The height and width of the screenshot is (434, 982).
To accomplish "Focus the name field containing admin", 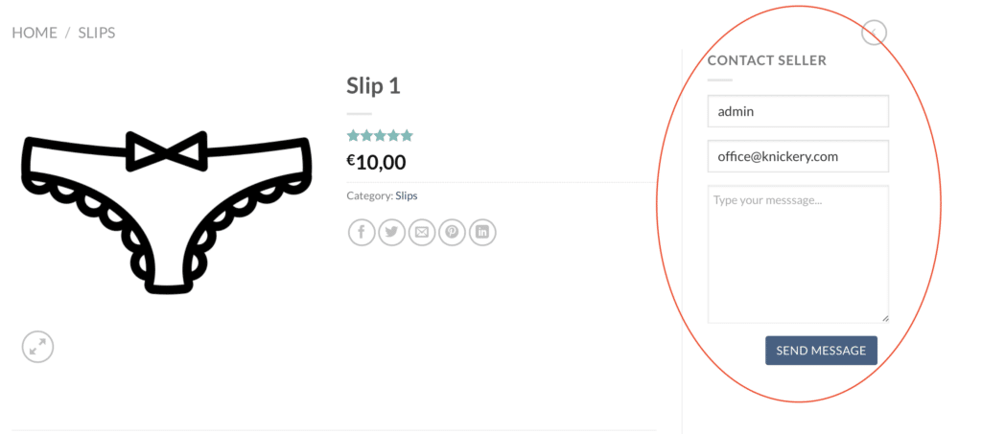I will coord(798,111).
